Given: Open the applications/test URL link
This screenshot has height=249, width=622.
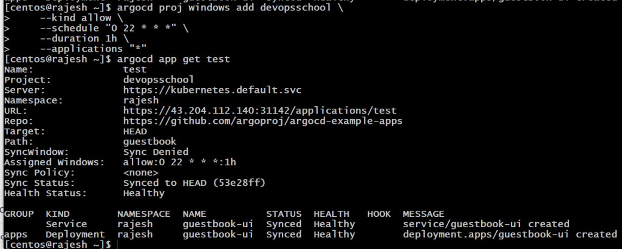Looking at the screenshot, I should [x=259, y=111].
